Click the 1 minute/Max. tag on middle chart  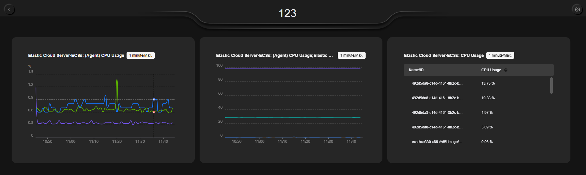click(352, 55)
